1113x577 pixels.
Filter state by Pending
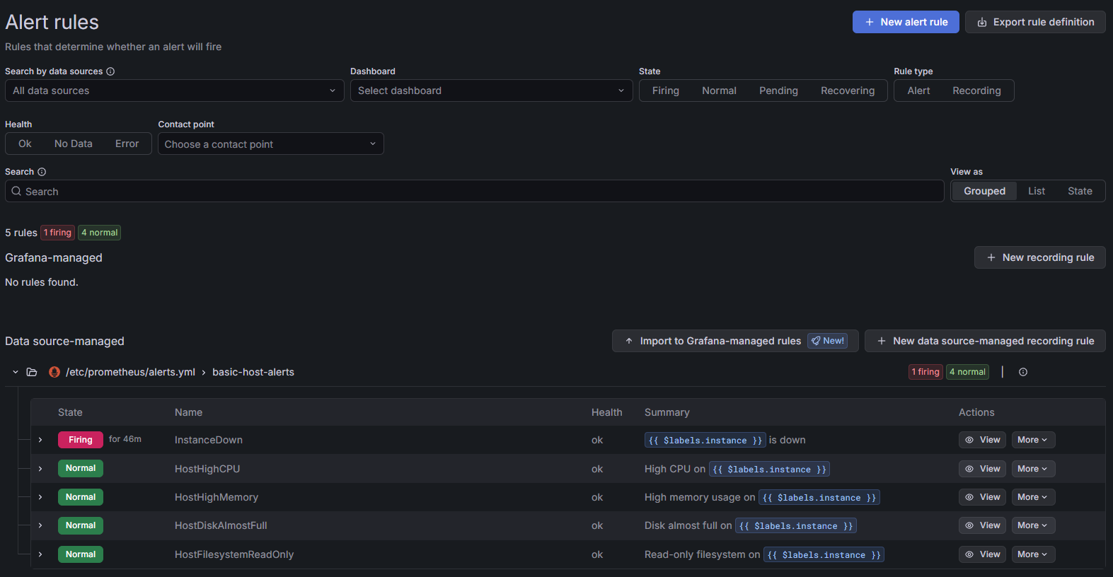point(778,91)
